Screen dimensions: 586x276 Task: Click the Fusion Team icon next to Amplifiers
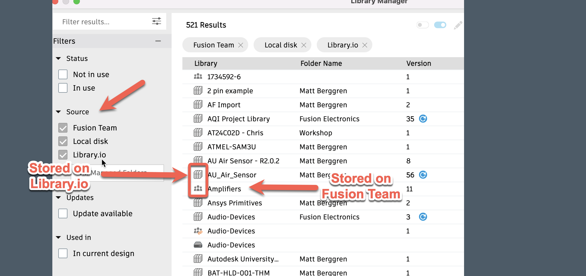point(198,189)
